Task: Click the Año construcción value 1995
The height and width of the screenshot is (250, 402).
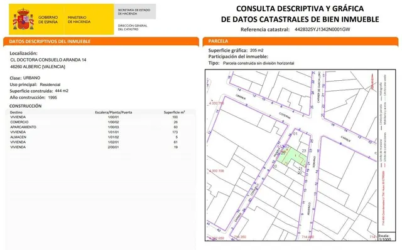Action: (x=52, y=97)
